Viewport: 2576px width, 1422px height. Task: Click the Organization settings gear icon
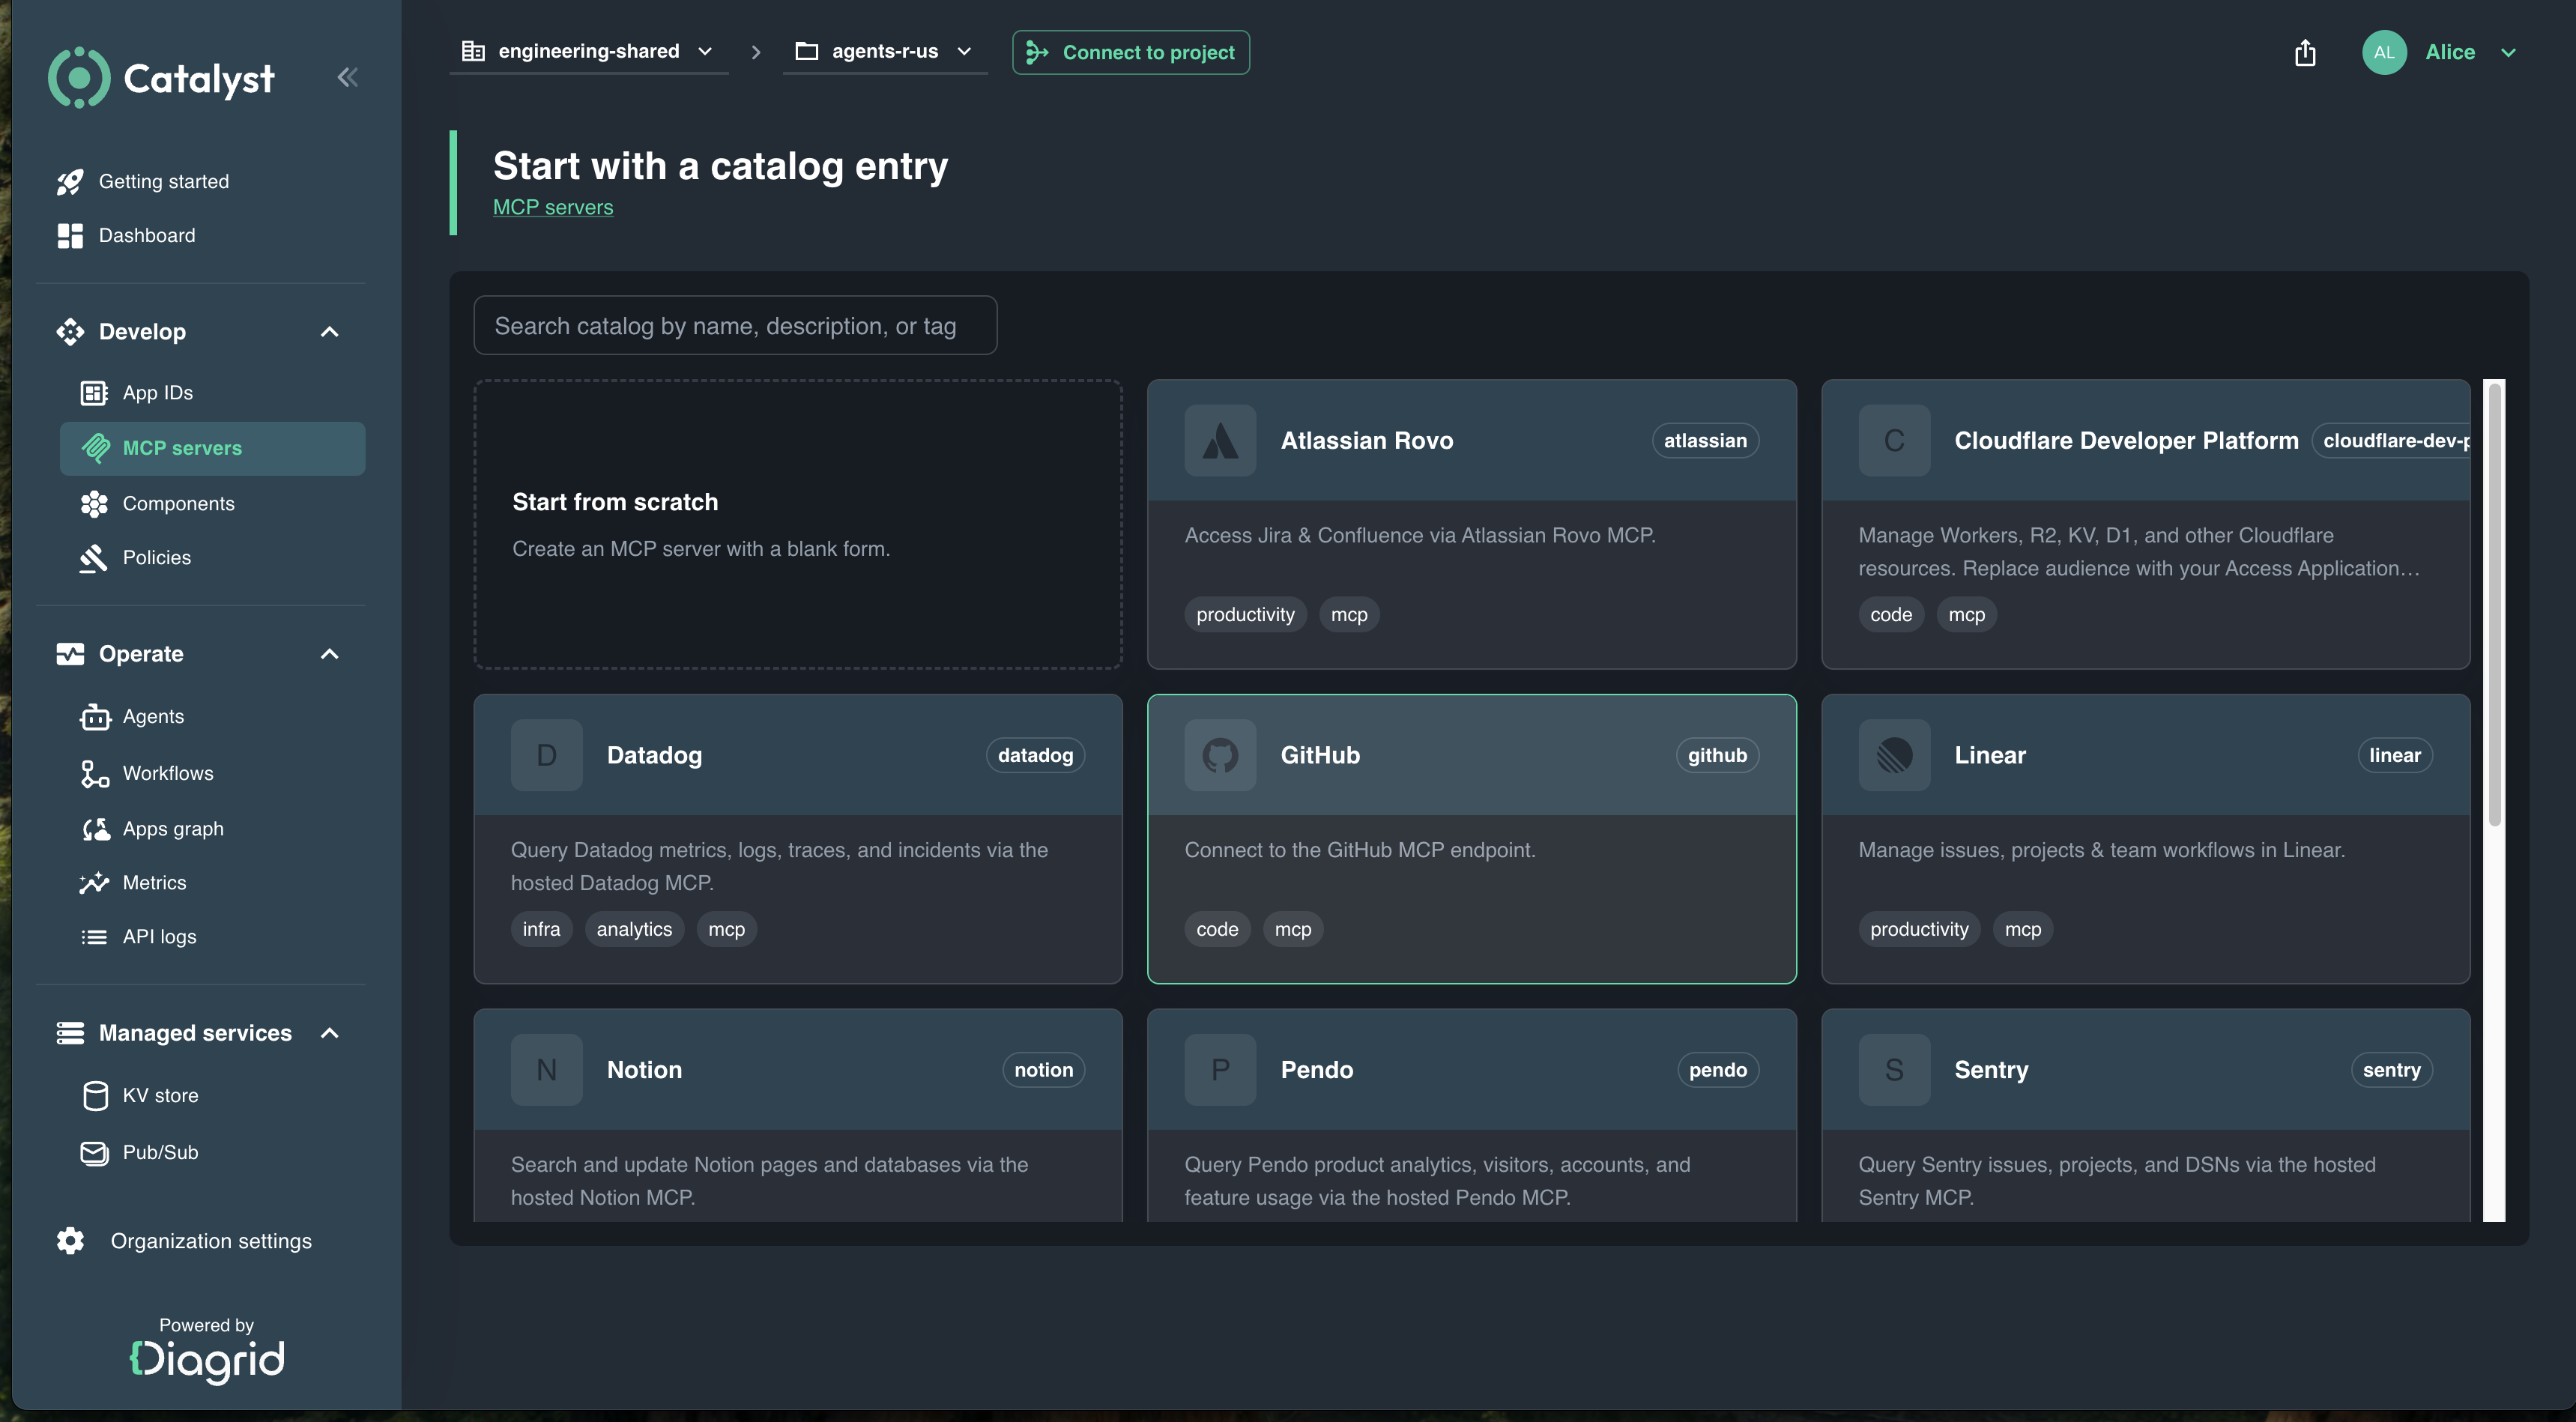(70, 1241)
